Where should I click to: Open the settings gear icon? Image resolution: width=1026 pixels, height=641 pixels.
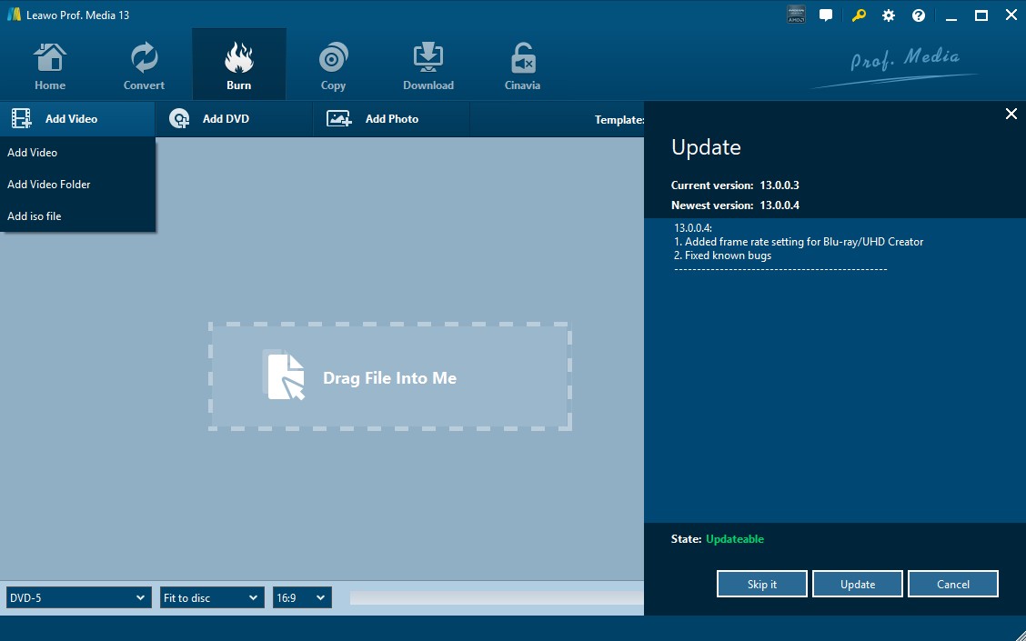(889, 15)
